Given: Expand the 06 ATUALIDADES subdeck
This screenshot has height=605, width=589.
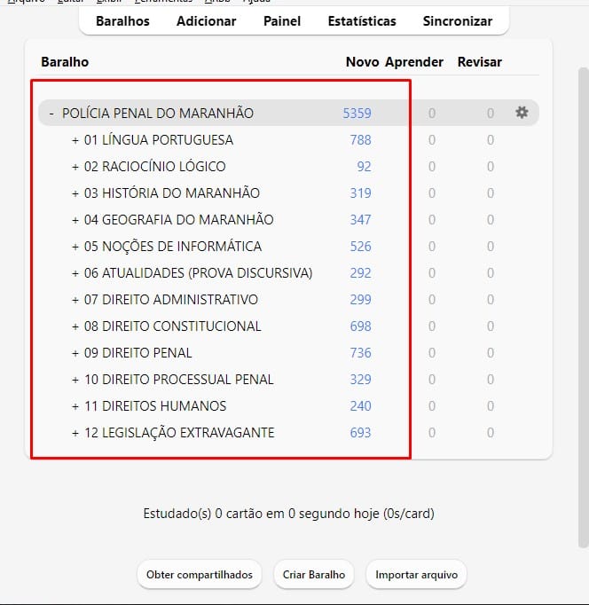Looking at the screenshot, I should [75, 273].
